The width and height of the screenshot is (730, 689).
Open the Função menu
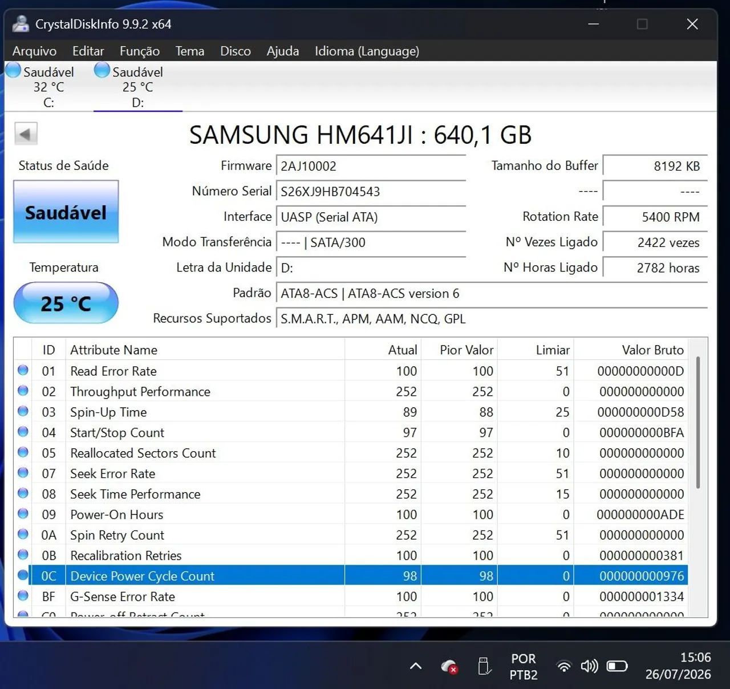pyautogui.click(x=139, y=51)
